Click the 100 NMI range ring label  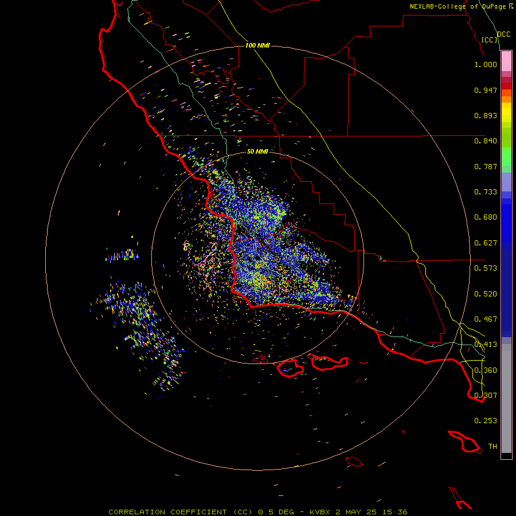pos(257,45)
